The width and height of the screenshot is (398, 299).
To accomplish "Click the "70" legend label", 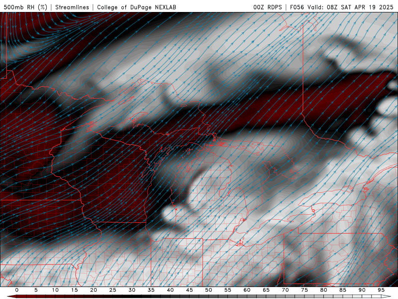I will coord(285,290).
